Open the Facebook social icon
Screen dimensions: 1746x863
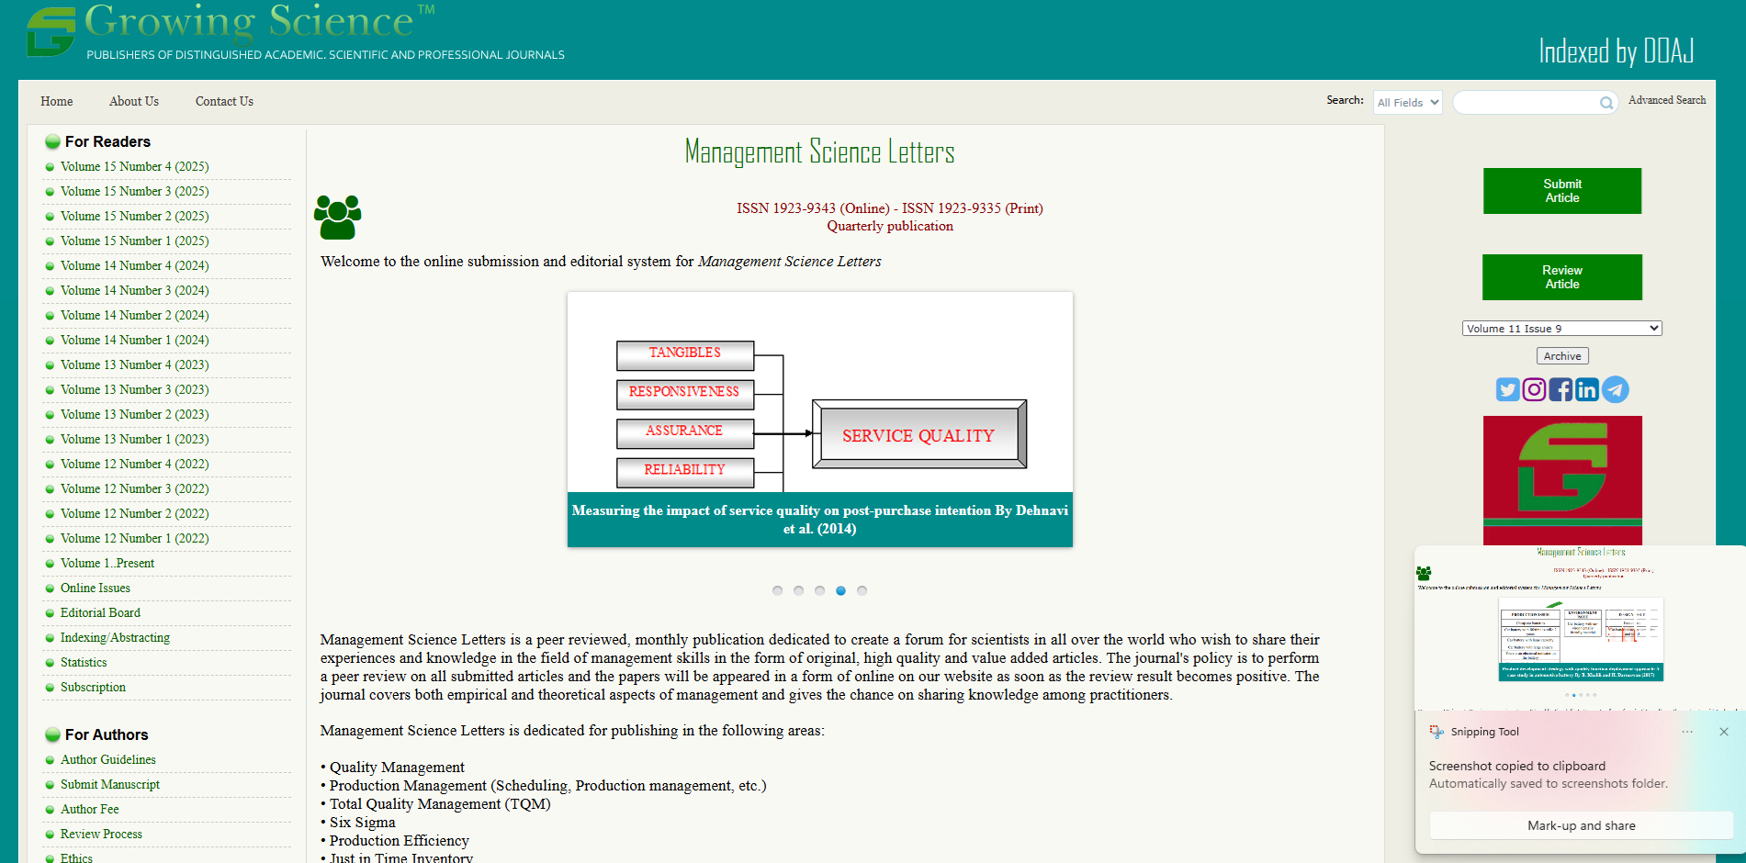coord(1560,390)
